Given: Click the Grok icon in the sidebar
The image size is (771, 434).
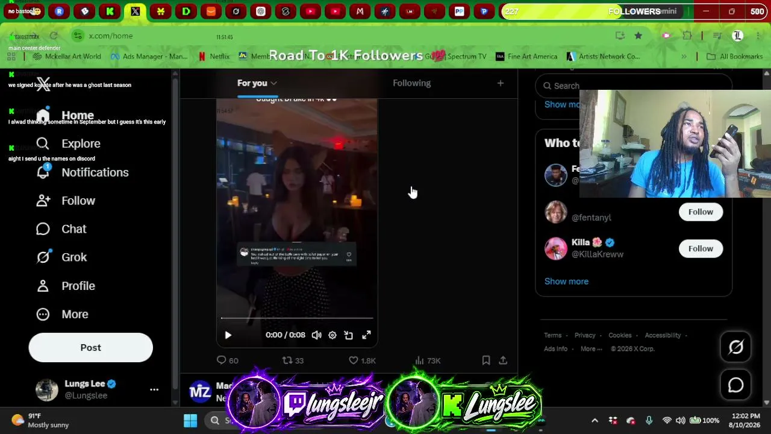Looking at the screenshot, I should (x=43, y=257).
